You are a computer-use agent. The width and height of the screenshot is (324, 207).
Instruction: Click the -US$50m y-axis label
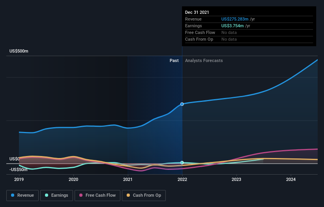click(19, 169)
